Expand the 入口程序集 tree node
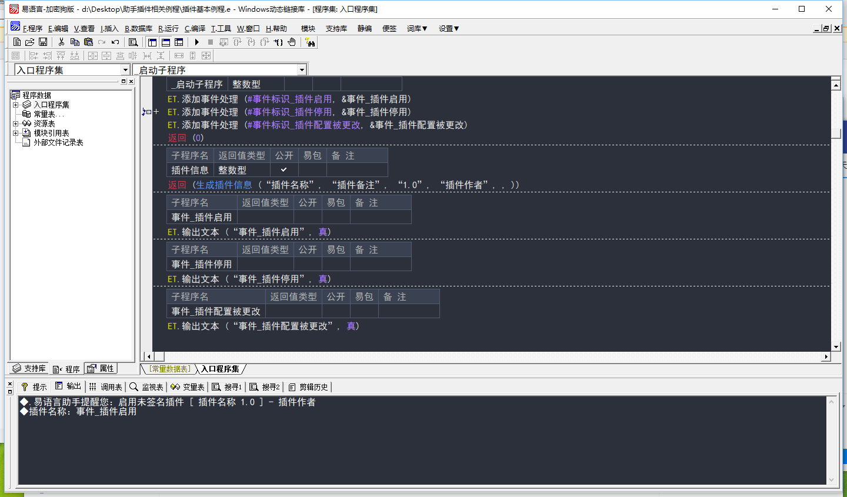Viewport: 847px width, 497px height. pos(16,105)
